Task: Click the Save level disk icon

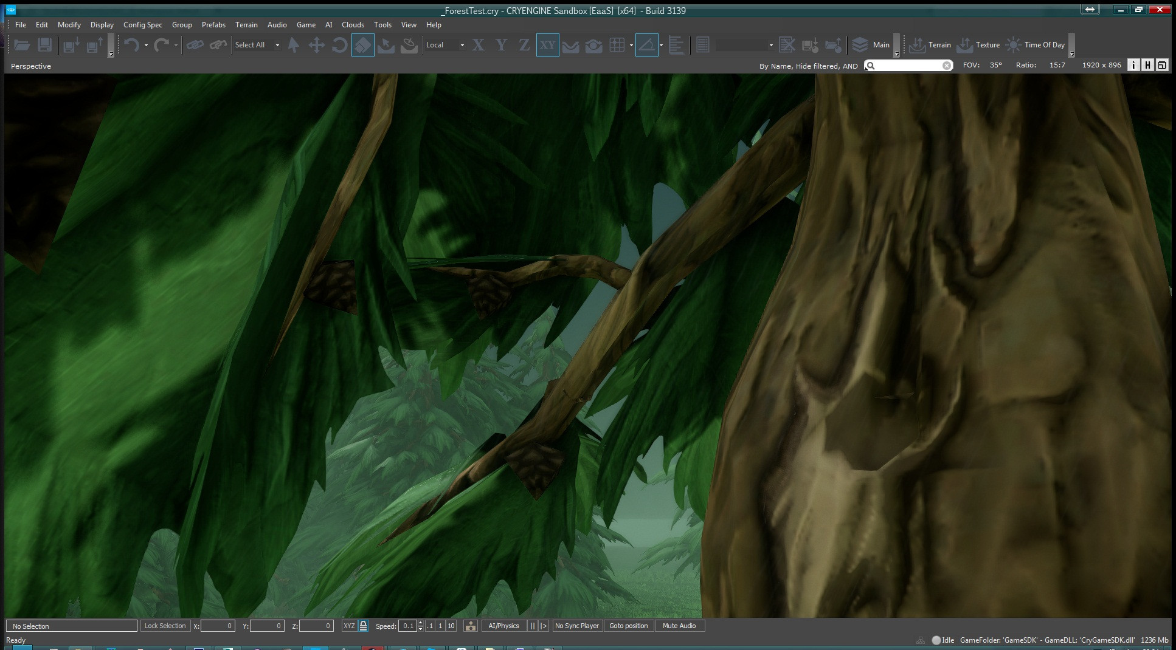Action: pos(44,45)
